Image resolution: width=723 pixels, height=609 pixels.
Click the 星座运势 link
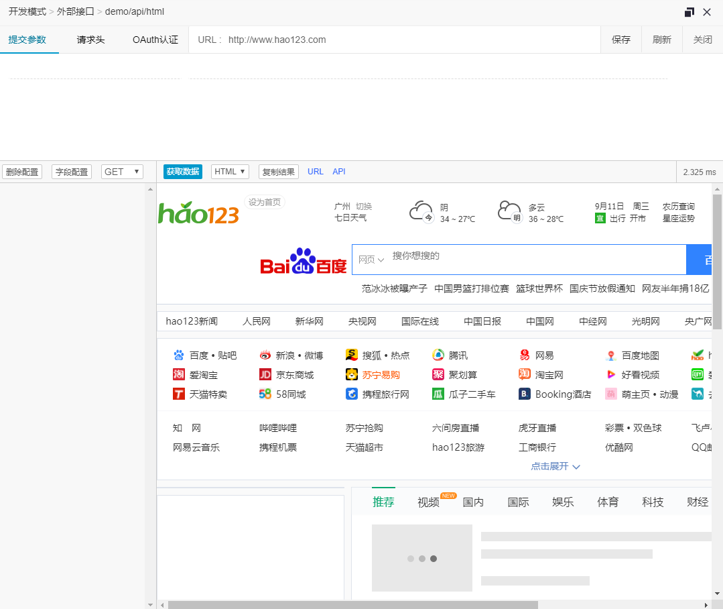click(x=678, y=218)
